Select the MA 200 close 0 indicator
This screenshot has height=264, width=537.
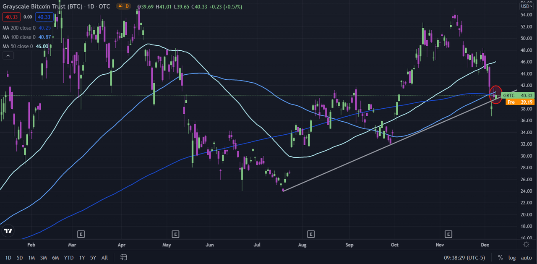[19, 28]
